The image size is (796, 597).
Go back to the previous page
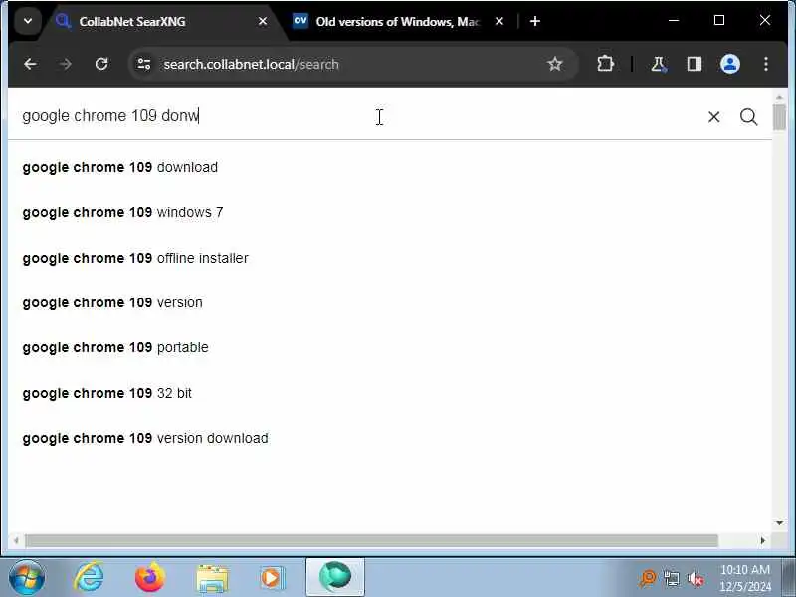click(x=30, y=64)
